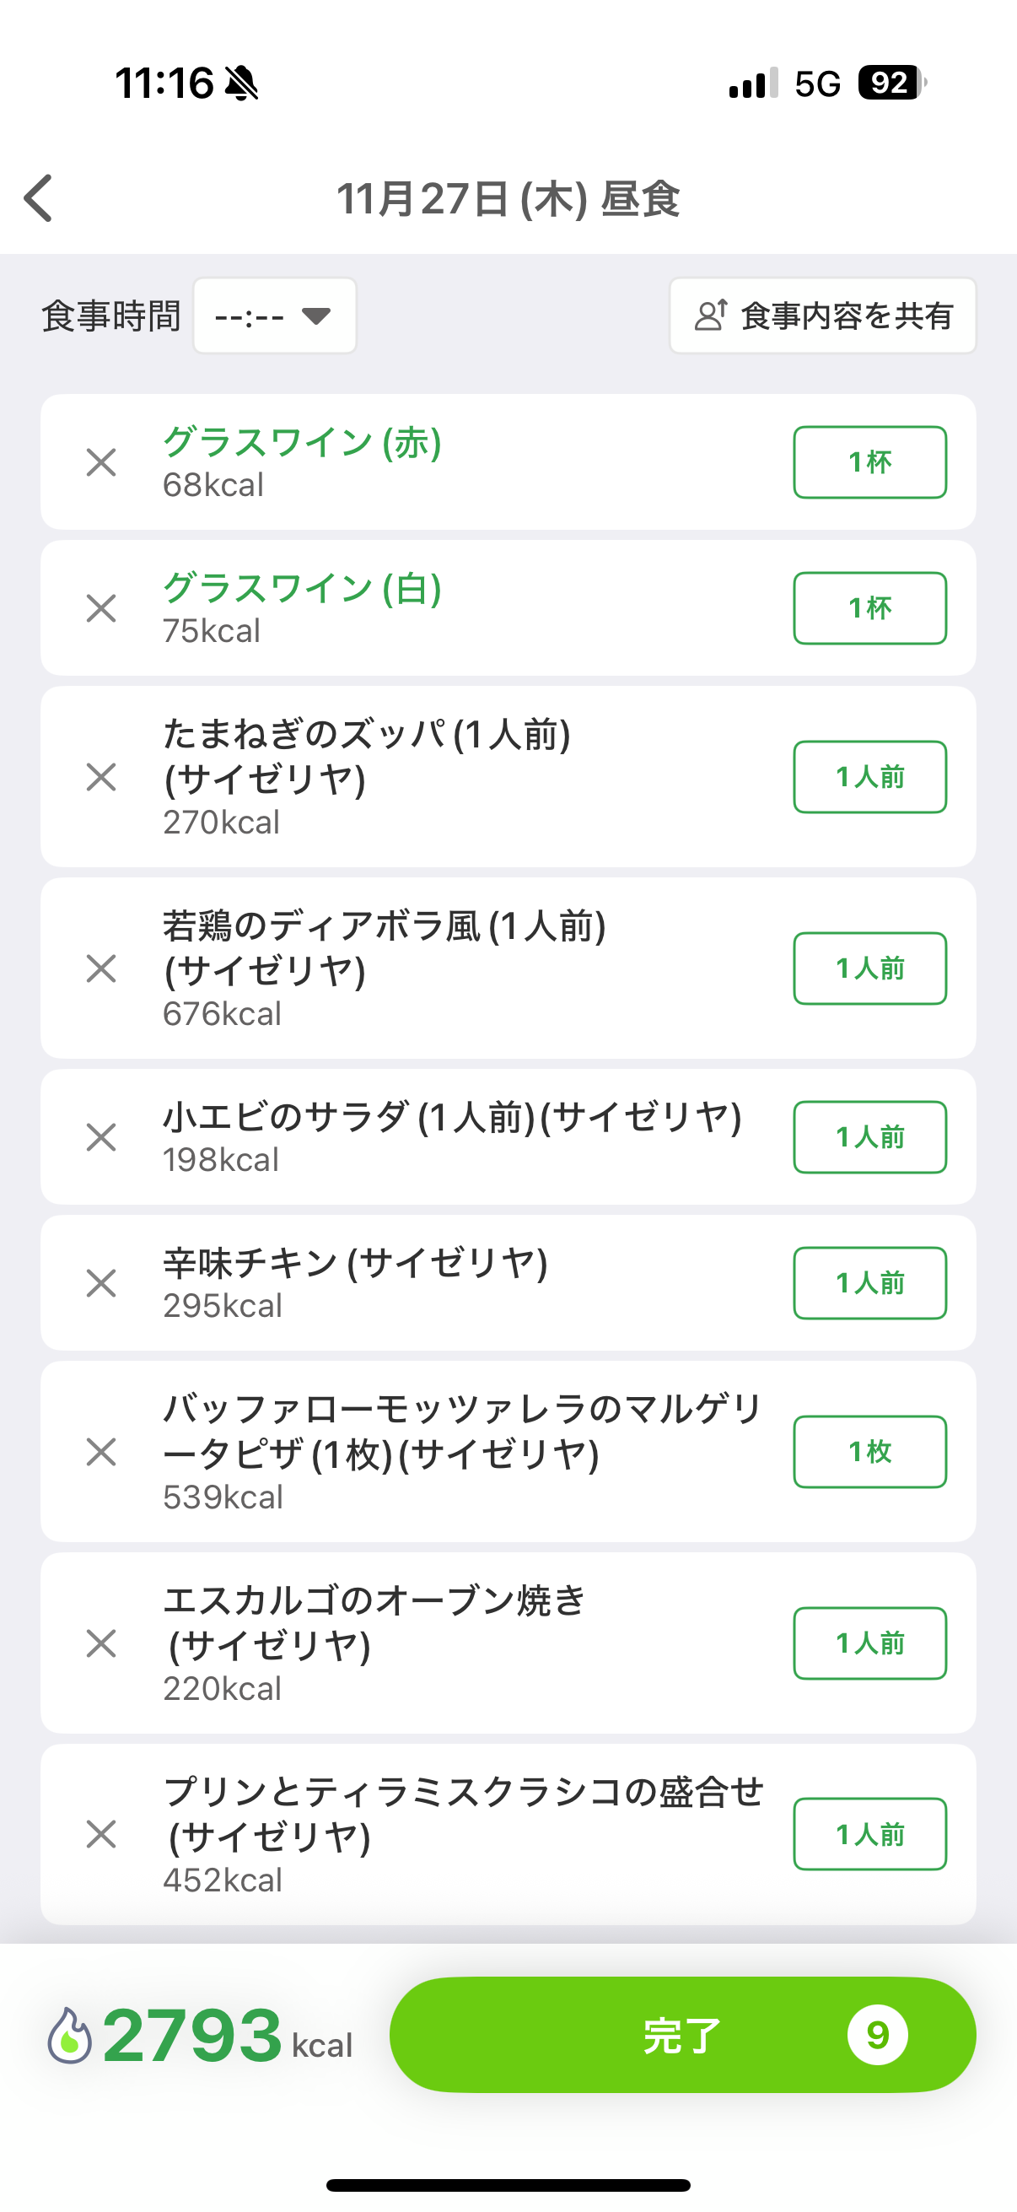Remove たまねぎのズッパ using its X icon
Screen dimensions: 1017x2212
[101, 777]
